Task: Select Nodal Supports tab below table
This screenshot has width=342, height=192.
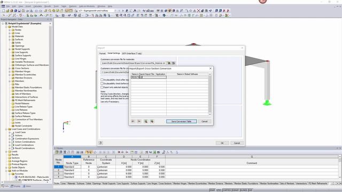Action: pos(109,183)
